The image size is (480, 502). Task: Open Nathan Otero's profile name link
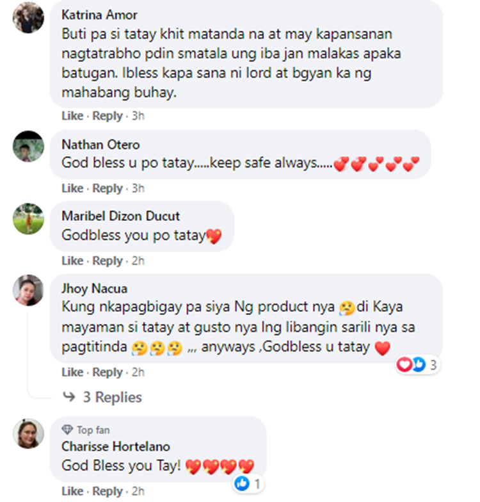point(100,145)
